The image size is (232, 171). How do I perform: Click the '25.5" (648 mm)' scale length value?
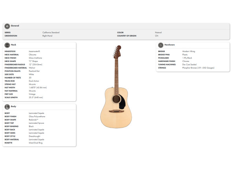(36, 97)
